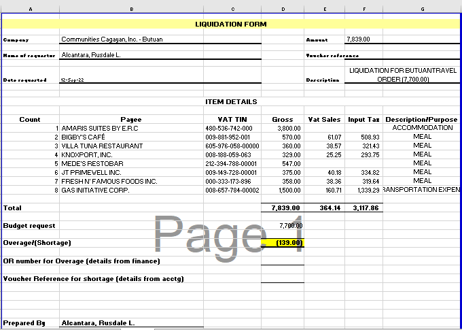Select vat sales value 61.07
Screen dimensions: 462x330
pos(324,137)
